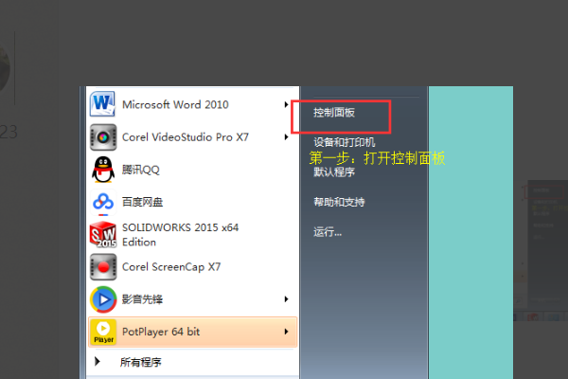The image size is (568, 379).
Task: Expand 影音先锋 submenu arrow
Action: click(x=286, y=299)
